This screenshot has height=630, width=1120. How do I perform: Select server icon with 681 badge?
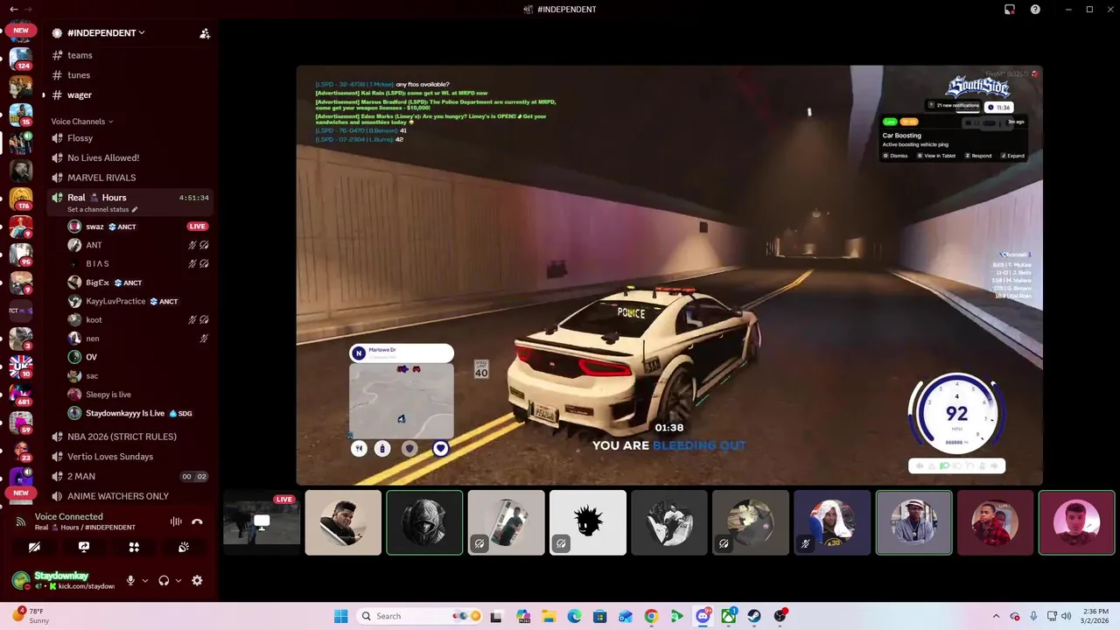[21, 394]
